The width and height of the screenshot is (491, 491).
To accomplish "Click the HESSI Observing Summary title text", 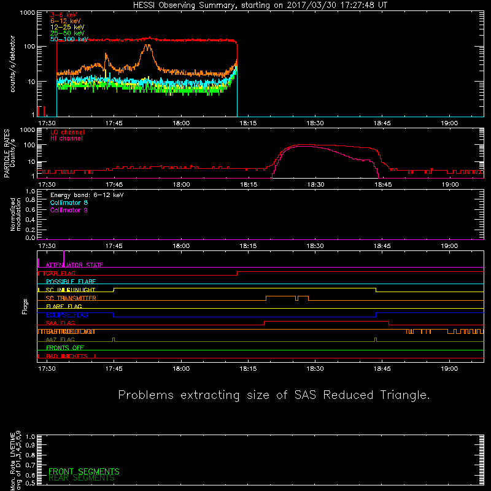I will [260, 6].
